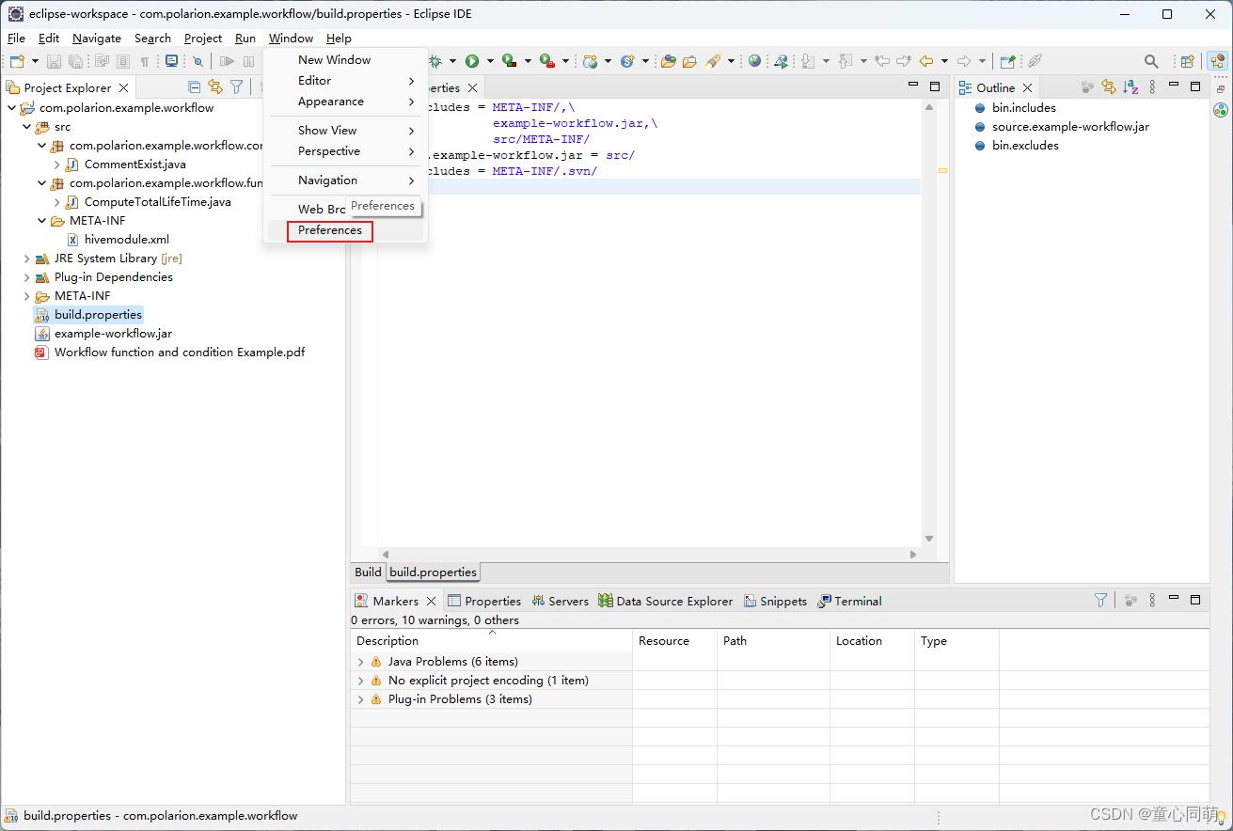Click the Open Task folder toolbar icon
Image resolution: width=1233 pixels, height=831 pixels.
(689, 61)
